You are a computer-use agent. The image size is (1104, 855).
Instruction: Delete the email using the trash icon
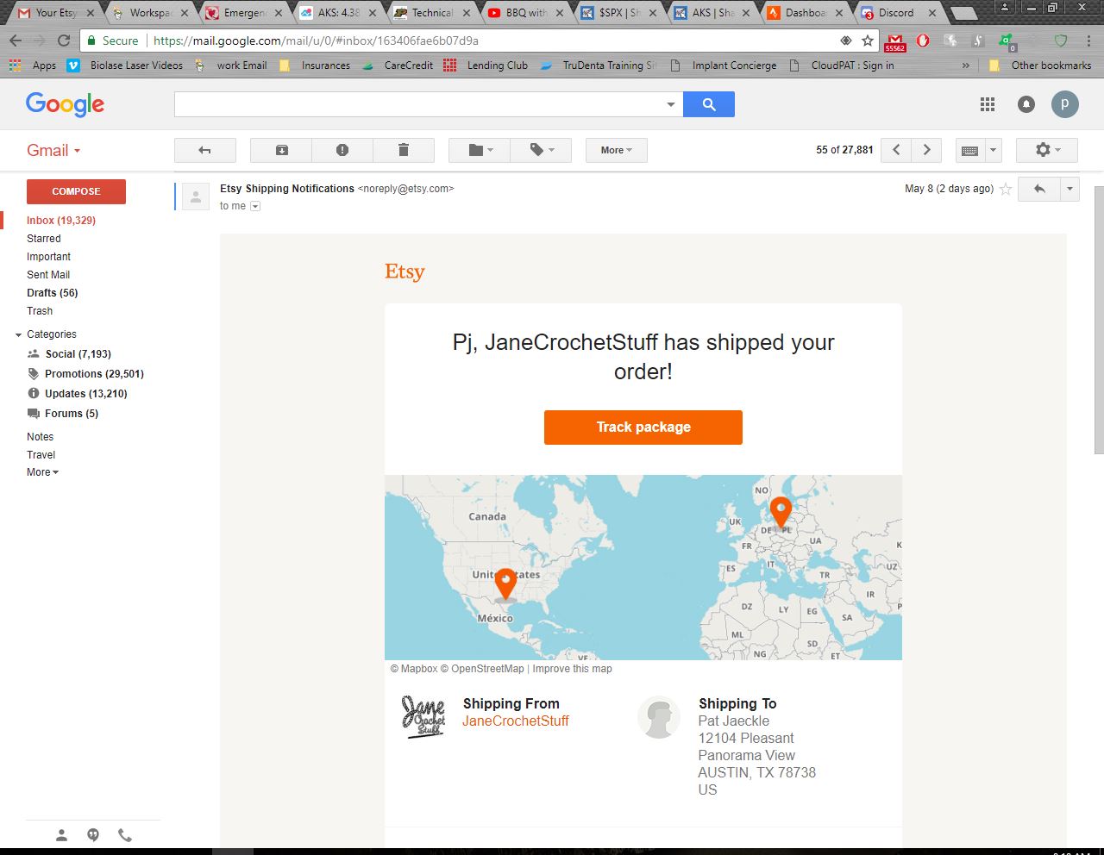click(403, 150)
